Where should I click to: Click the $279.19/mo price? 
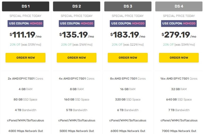[x=179, y=35]
